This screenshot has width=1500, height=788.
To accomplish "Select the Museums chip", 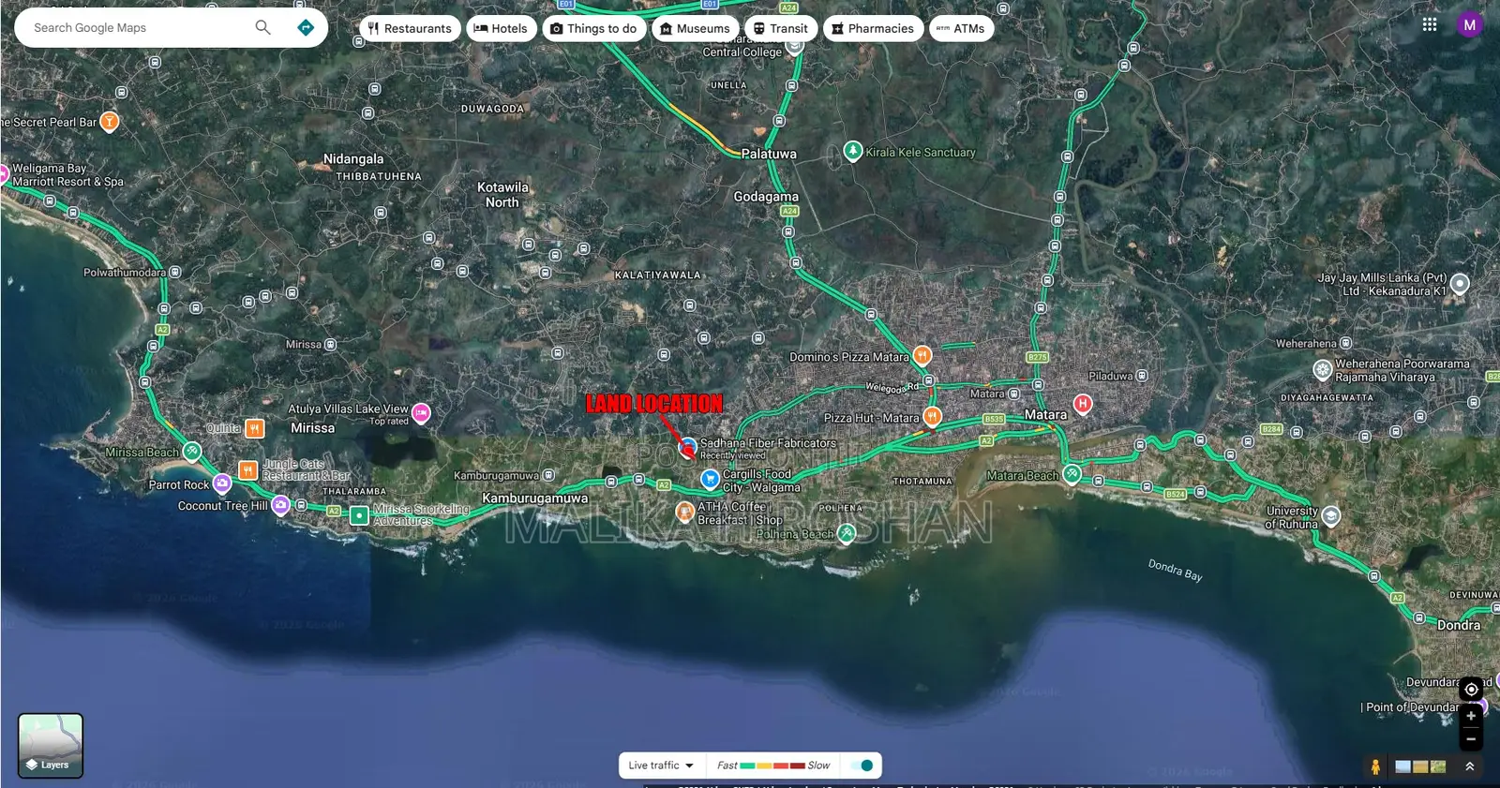I will (695, 28).
